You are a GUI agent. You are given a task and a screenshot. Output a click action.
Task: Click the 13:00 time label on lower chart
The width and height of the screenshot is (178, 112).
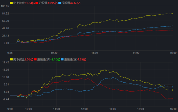pos(112,108)
